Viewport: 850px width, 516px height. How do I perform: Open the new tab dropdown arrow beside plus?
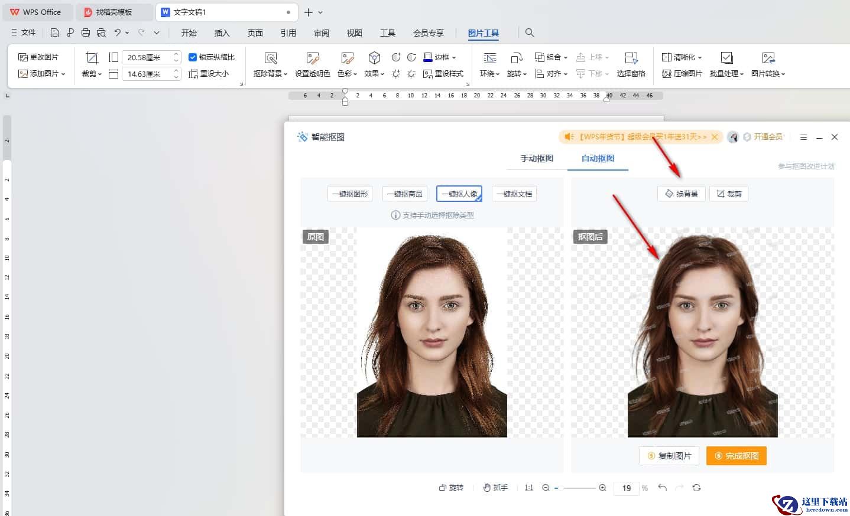coord(320,12)
